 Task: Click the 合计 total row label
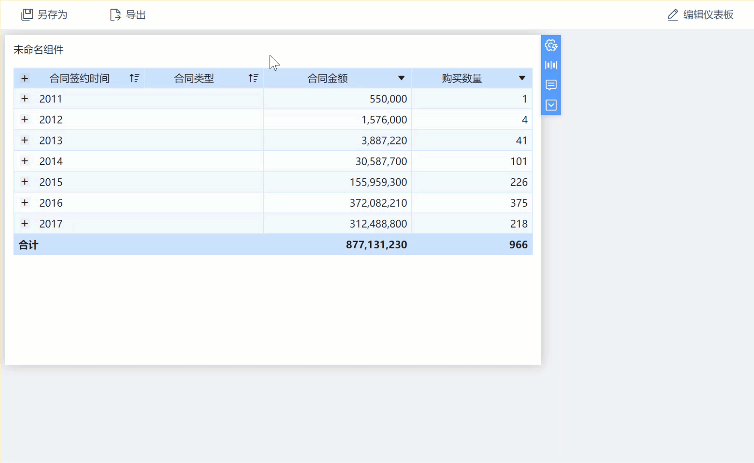(x=29, y=245)
